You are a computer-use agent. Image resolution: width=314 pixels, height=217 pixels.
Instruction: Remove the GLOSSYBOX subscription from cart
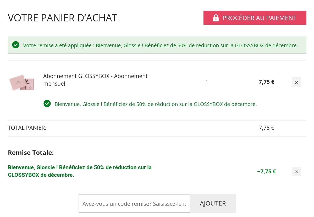[296, 82]
